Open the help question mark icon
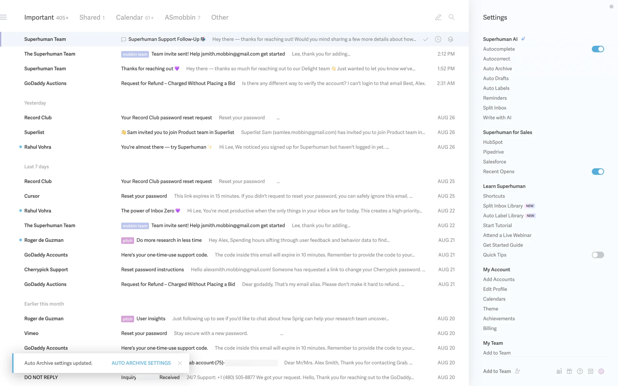The height and width of the screenshot is (386, 618). pyautogui.click(x=580, y=371)
